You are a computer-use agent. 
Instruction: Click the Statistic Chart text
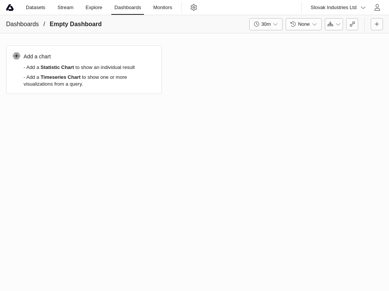(57, 67)
